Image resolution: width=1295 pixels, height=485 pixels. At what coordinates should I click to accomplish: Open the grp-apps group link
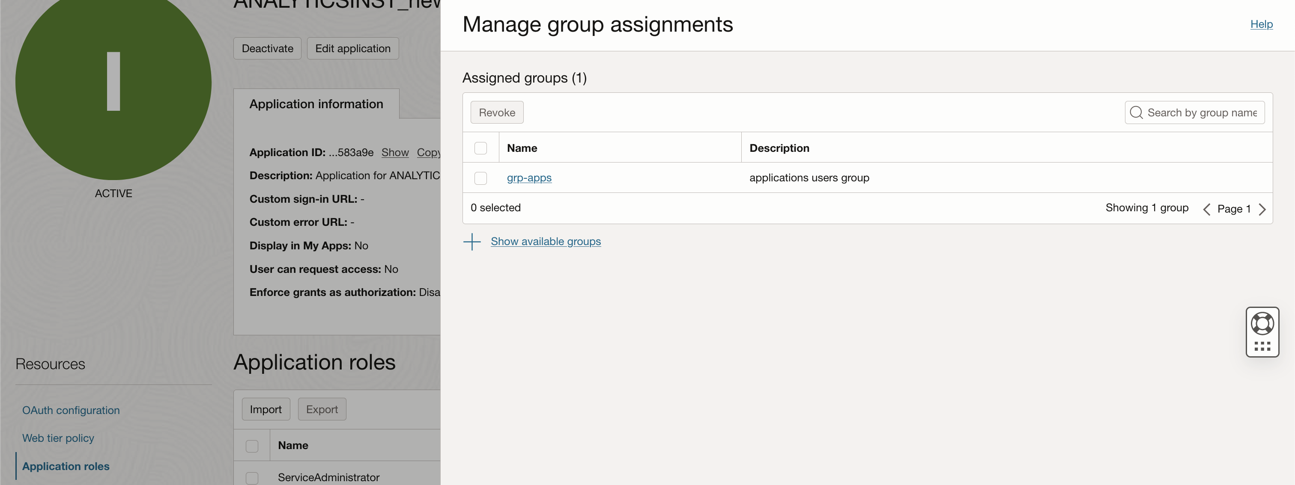click(528, 178)
